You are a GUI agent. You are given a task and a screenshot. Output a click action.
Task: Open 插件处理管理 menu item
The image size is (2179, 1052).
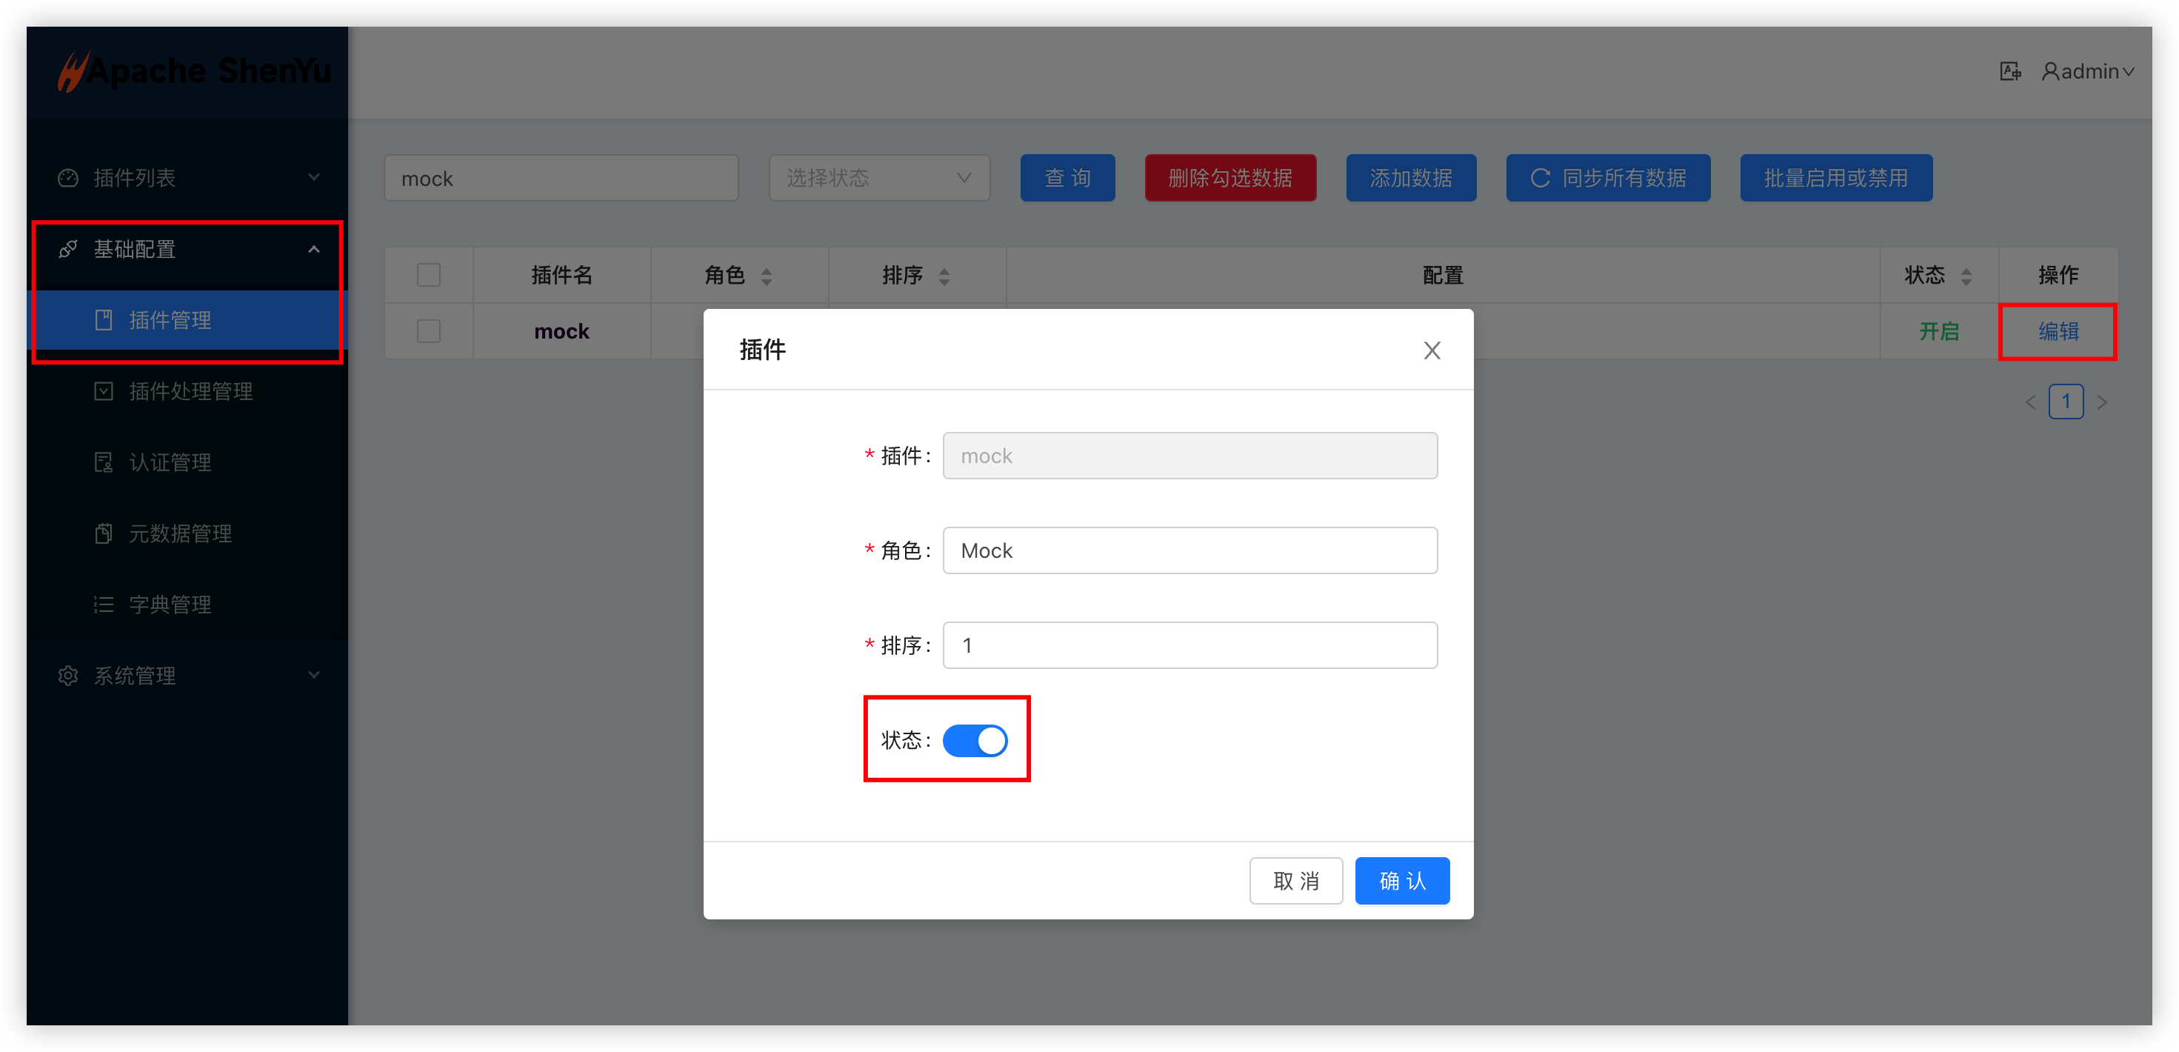pyautogui.click(x=190, y=391)
